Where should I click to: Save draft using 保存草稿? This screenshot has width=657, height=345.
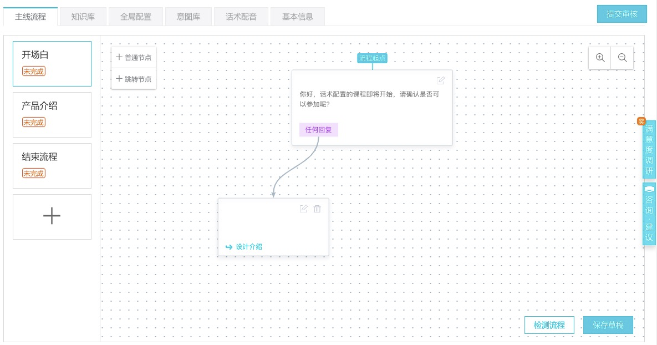(x=608, y=325)
